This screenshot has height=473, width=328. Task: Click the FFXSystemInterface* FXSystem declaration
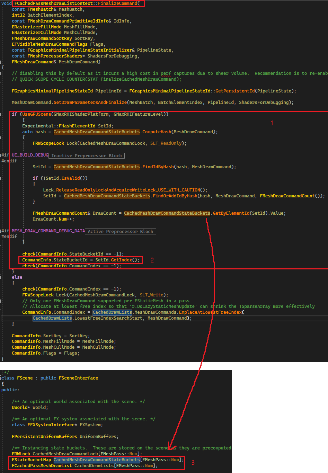(x=57, y=425)
